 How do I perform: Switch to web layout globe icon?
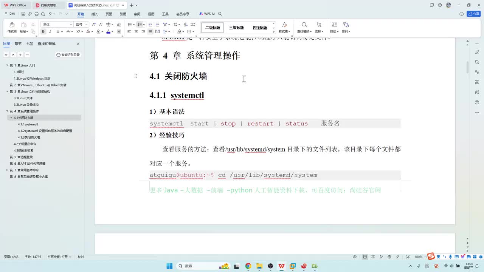[389, 257]
